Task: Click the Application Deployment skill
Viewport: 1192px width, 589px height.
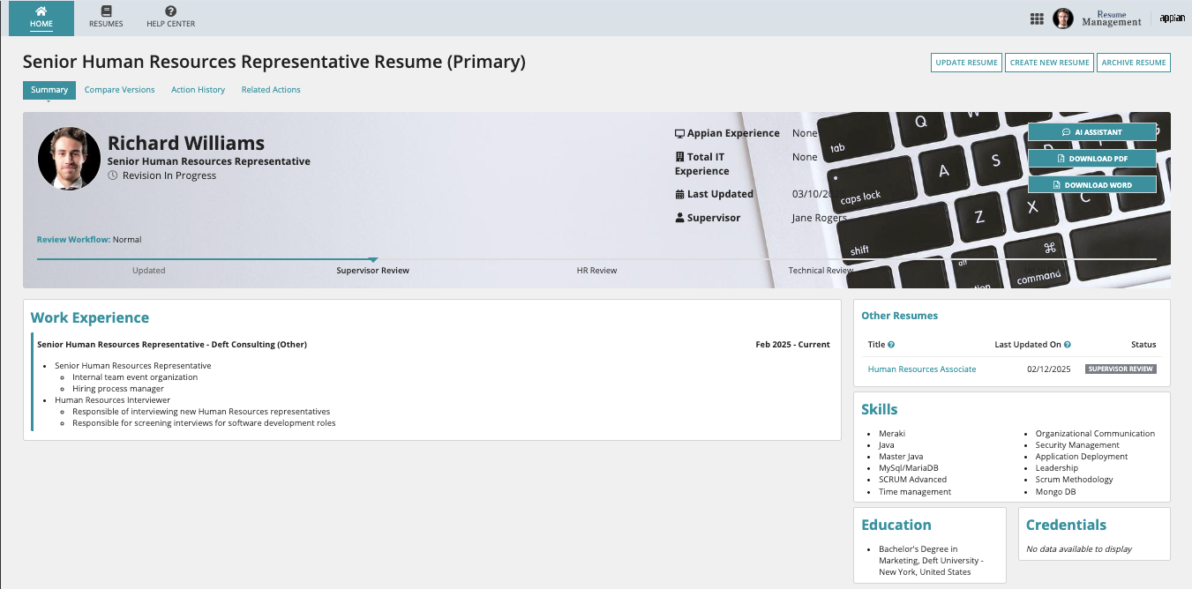Action: [x=1082, y=457]
